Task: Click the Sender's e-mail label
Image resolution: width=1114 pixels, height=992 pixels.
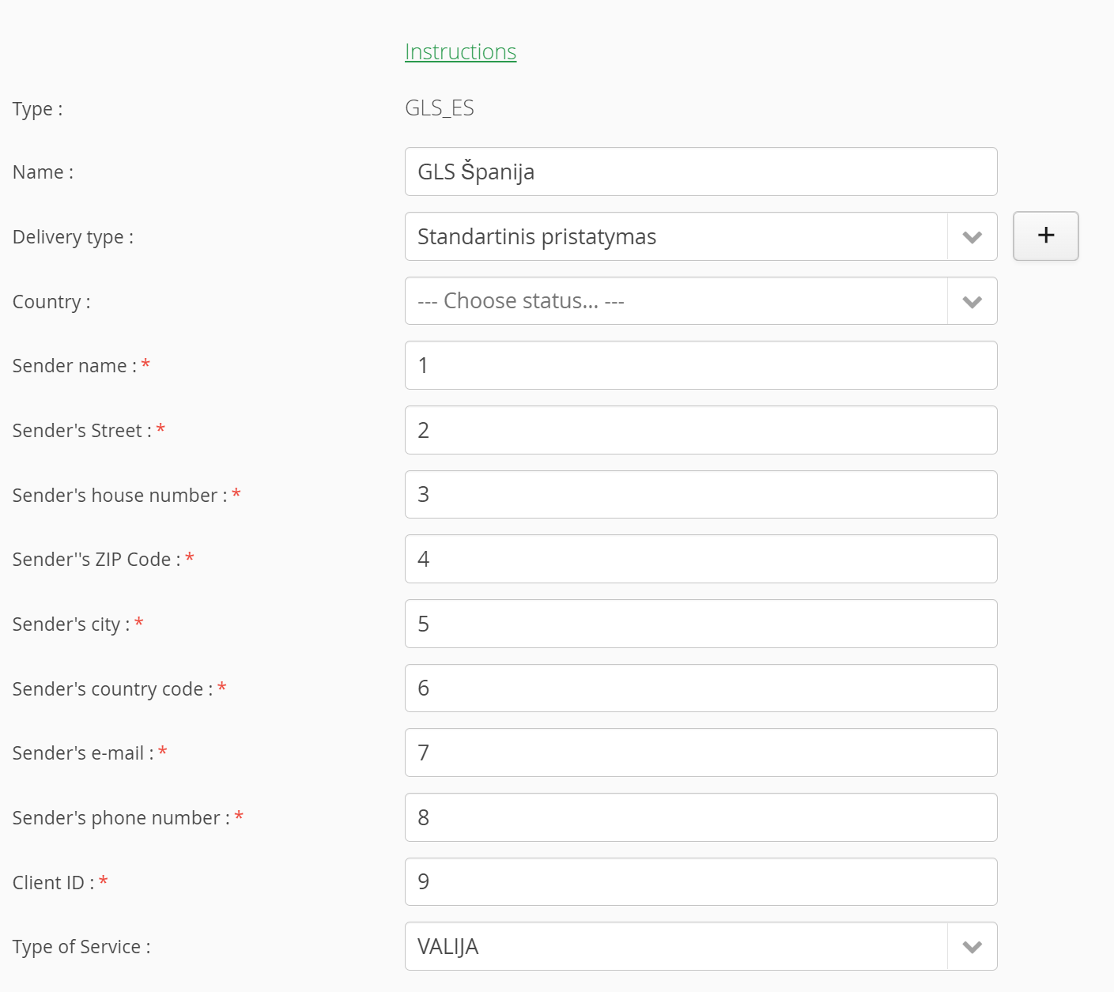Action: coord(89,753)
